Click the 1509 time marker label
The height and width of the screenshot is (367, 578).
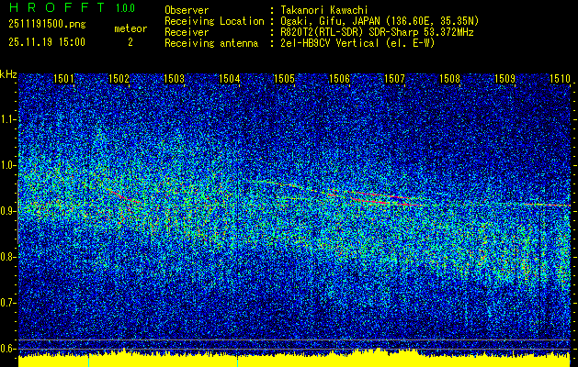[504, 78]
